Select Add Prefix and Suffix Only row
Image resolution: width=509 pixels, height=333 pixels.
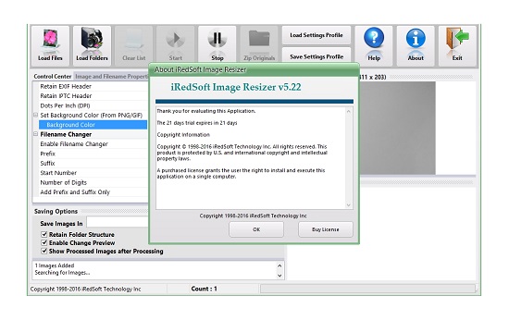[x=93, y=191]
